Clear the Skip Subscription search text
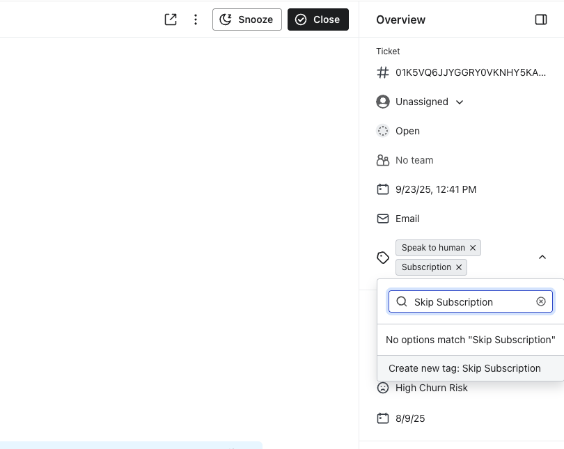564x449 pixels. 541,301
